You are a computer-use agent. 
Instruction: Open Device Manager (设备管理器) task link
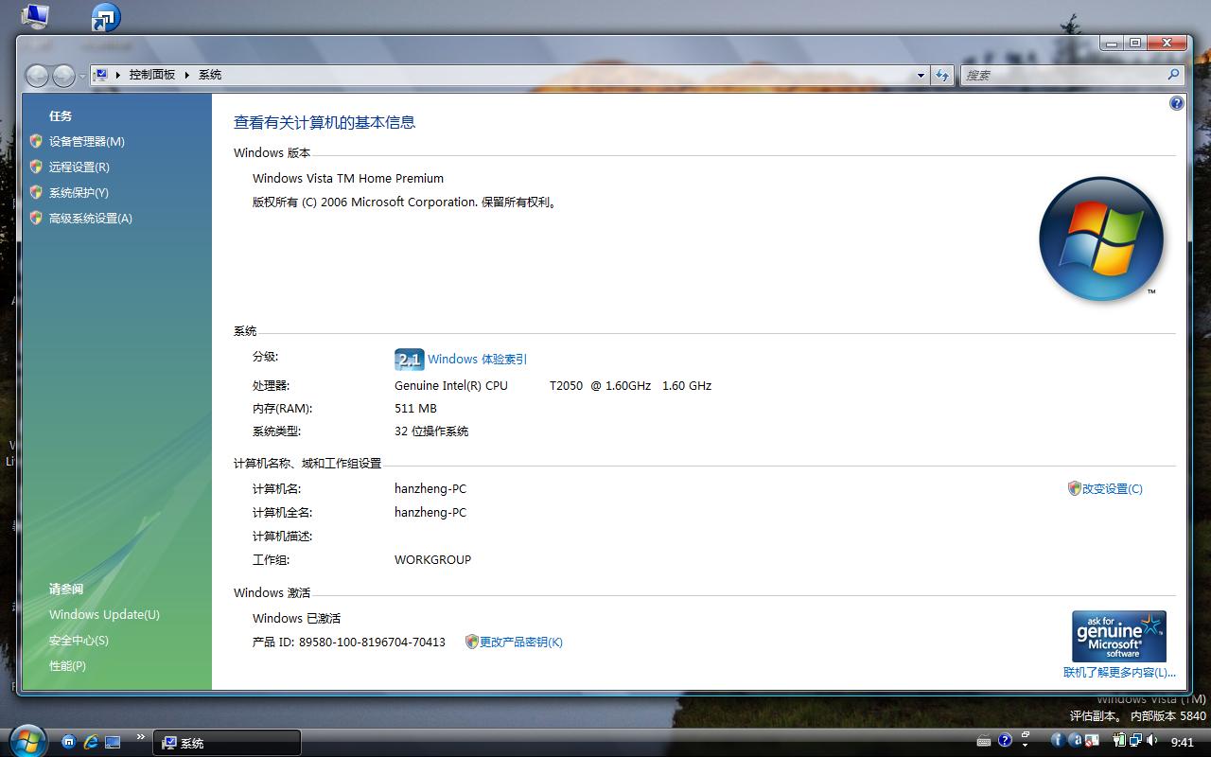tap(87, 142)
